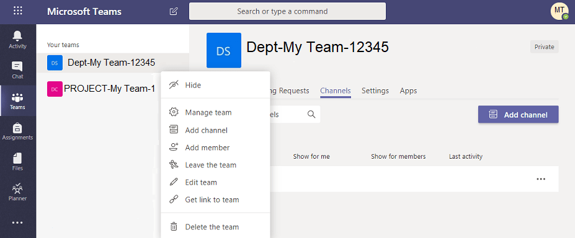The image size is (575, 238).
Task: Open Chat in the left rail
Action: point(17,70)
